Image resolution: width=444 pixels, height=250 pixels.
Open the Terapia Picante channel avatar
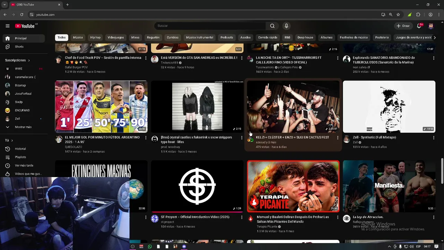pyautogui.click(x=251, y=218)
